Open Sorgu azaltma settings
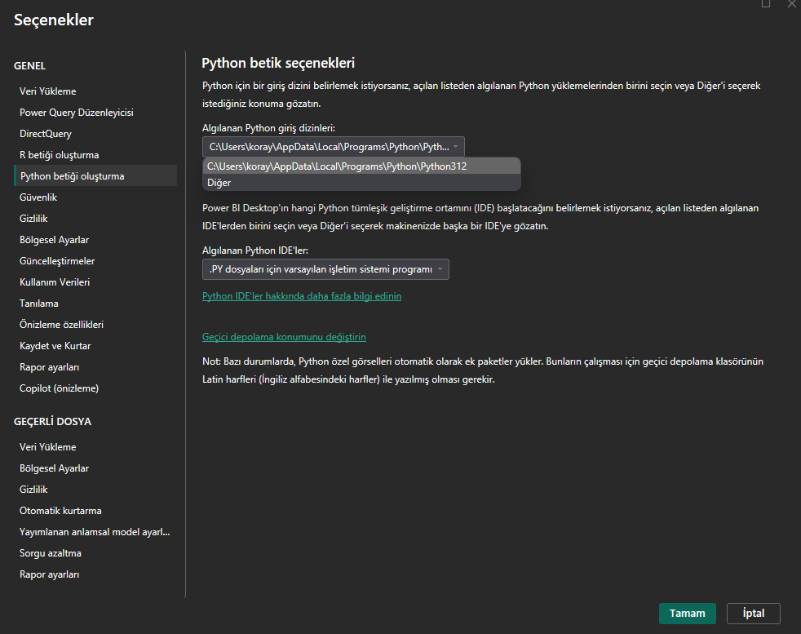801x634 pixels. click(x=51, y=553)
